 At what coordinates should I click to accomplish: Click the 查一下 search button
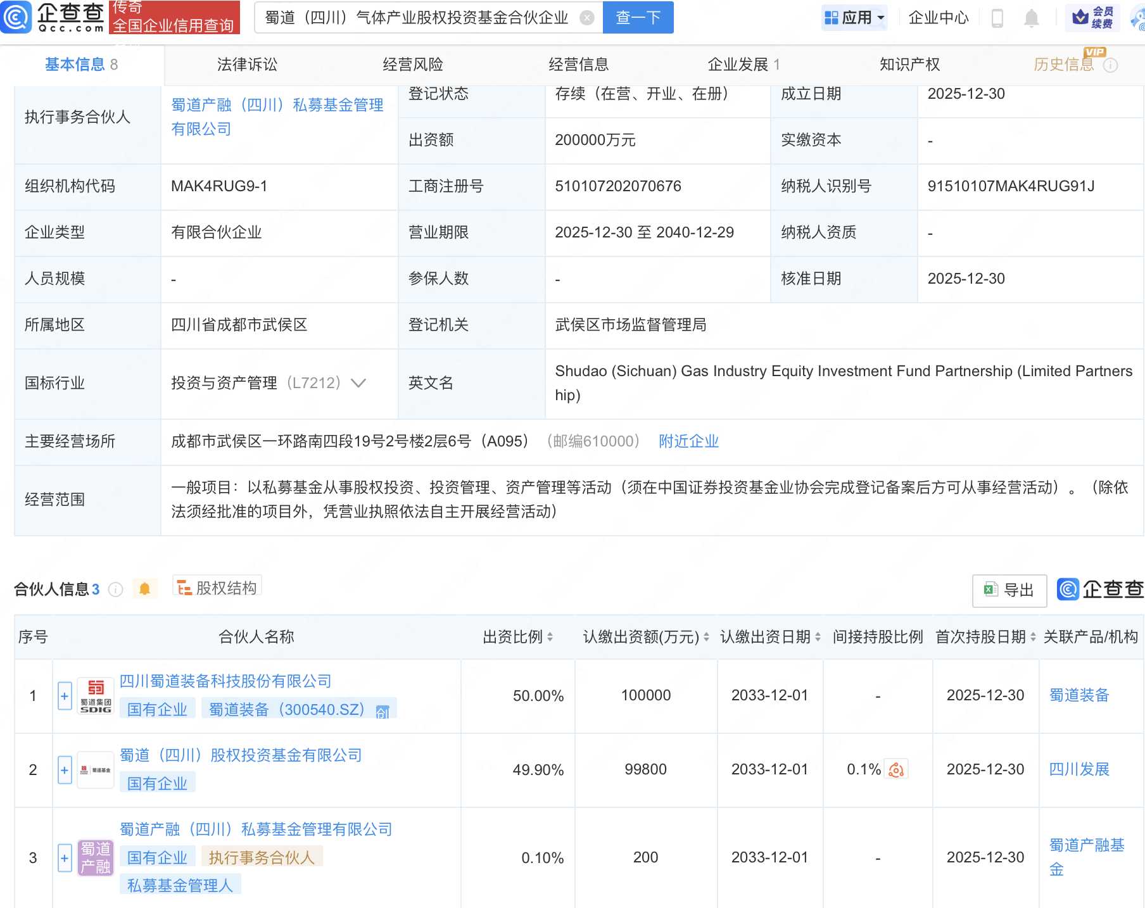pyautogui.click(x=638, y=18)
